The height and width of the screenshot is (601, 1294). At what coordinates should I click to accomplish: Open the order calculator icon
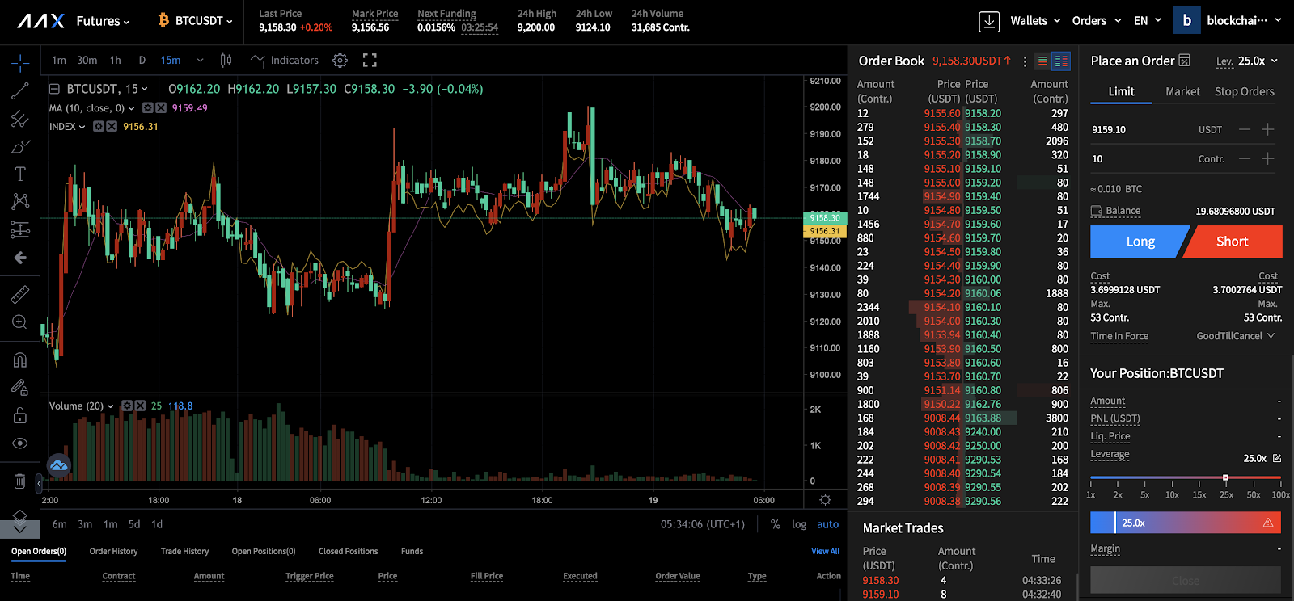1184,61
